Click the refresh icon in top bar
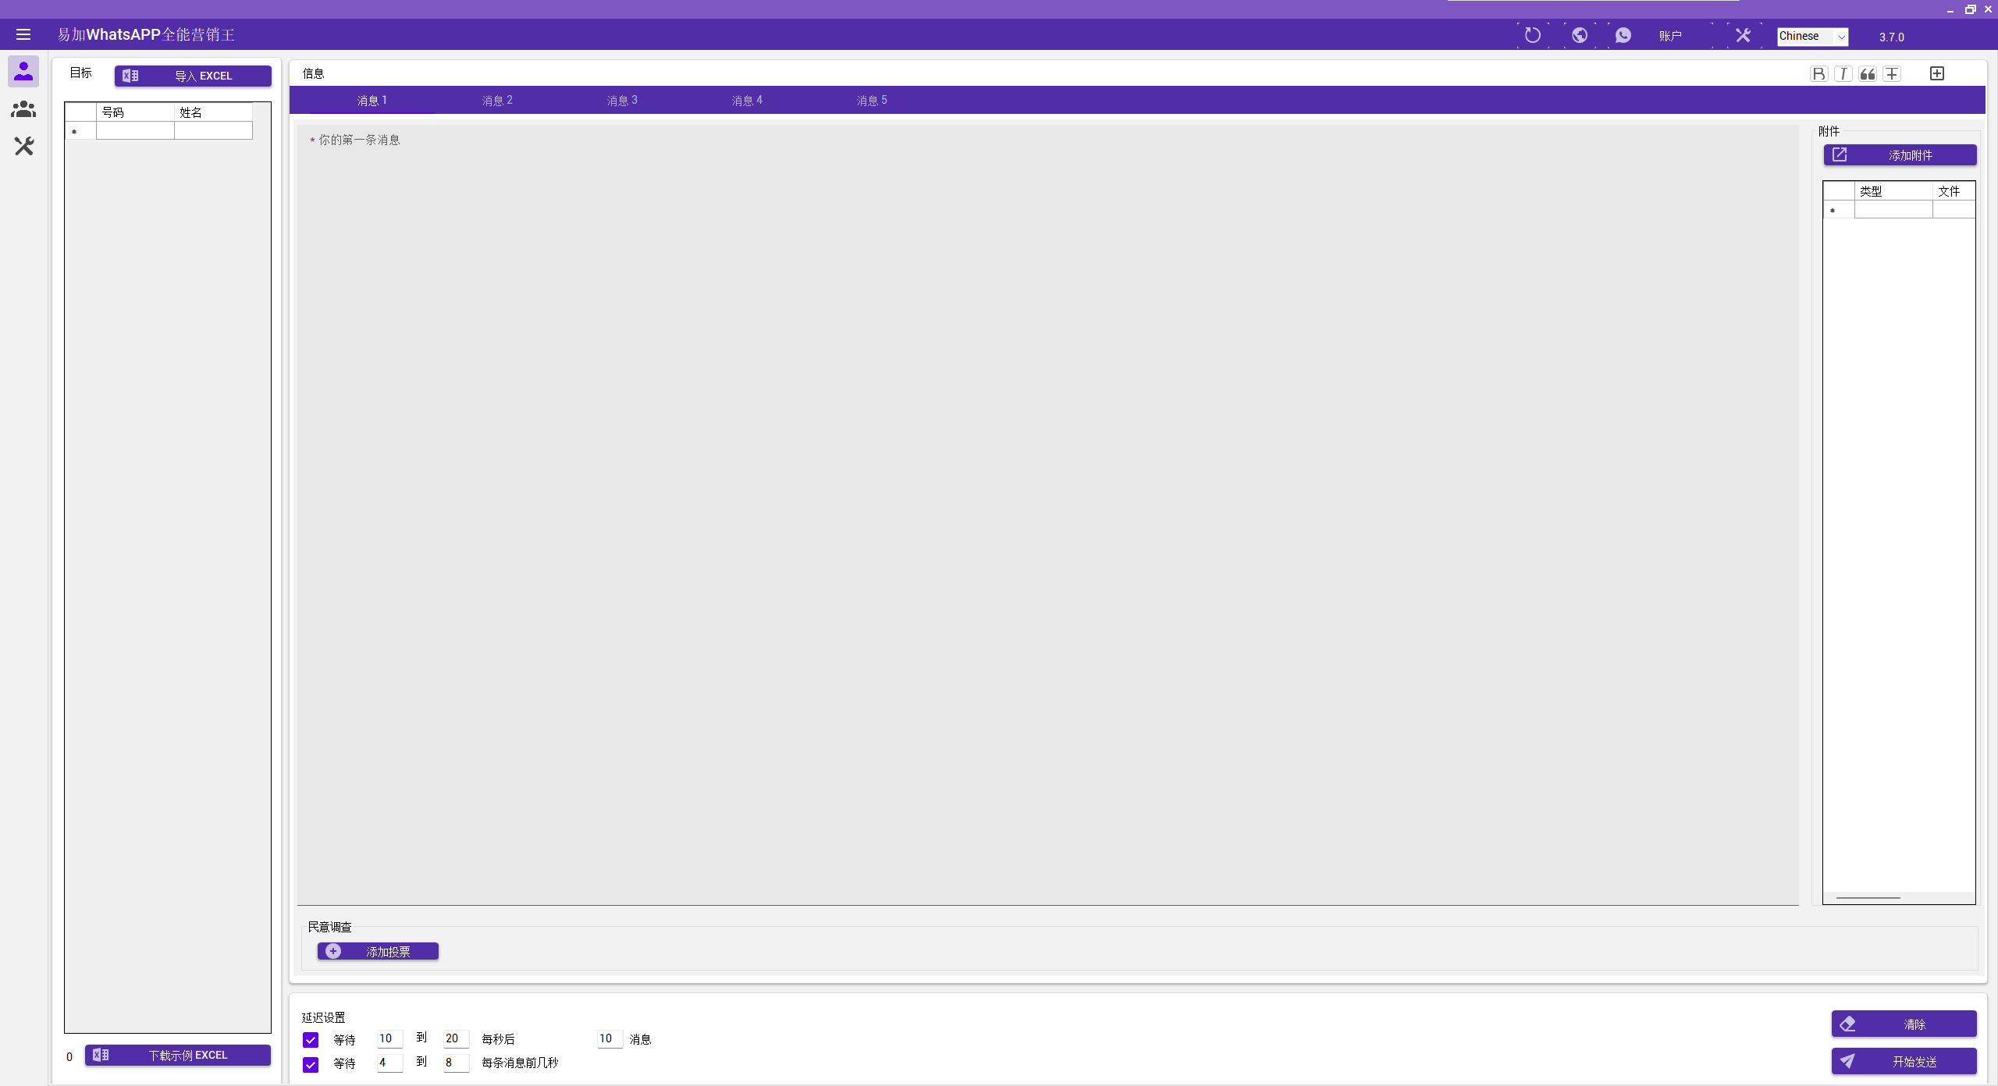The height and width of the screenshot is (1086, 1998). coord(1533,35)
